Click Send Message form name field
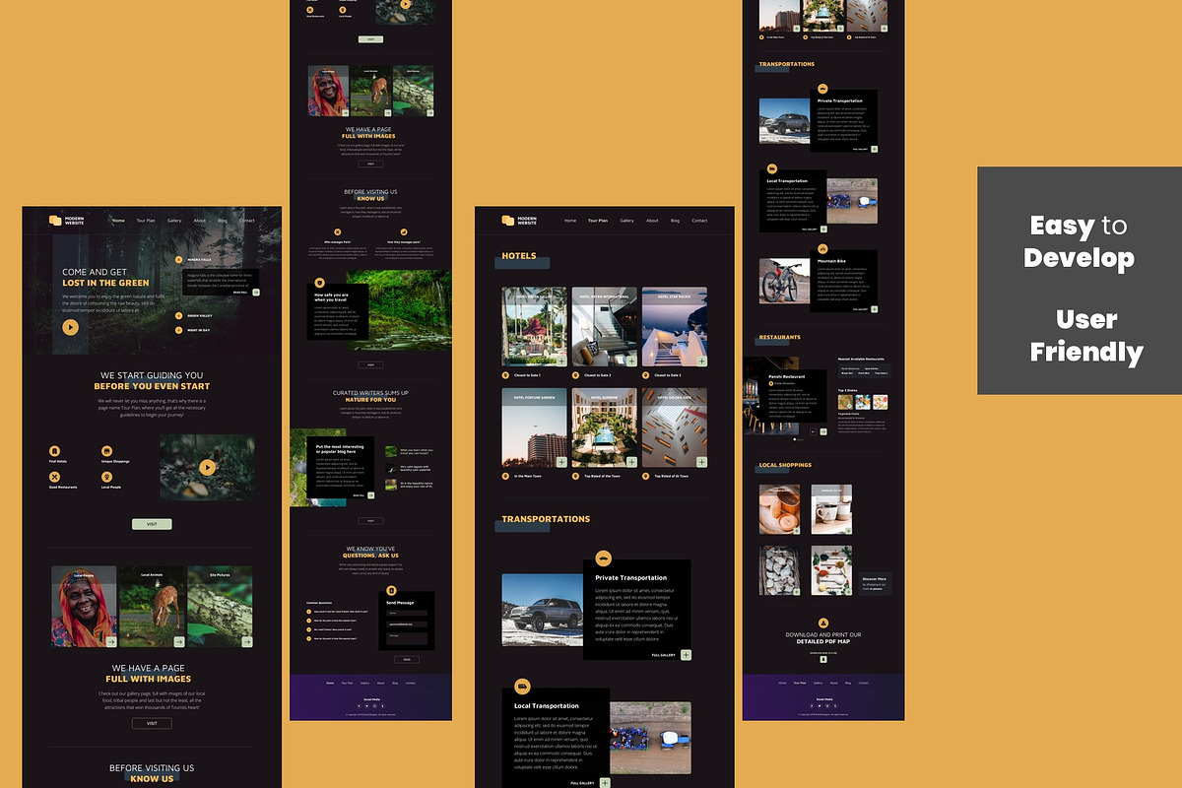 click(x=406, y=613)
